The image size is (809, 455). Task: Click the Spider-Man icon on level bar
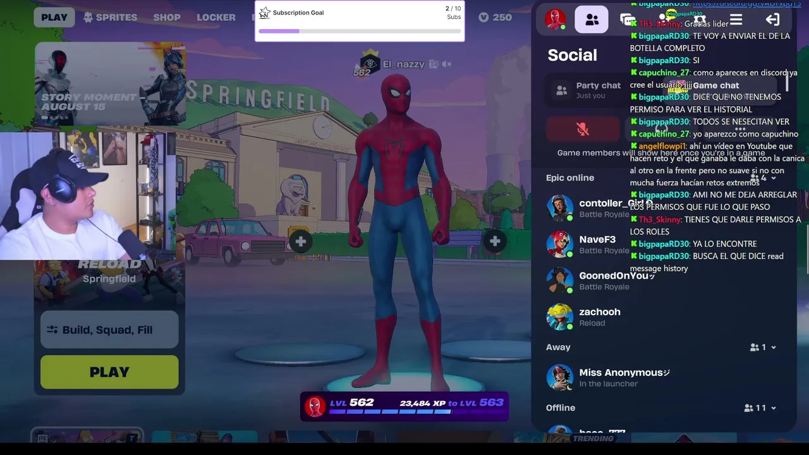315,406
